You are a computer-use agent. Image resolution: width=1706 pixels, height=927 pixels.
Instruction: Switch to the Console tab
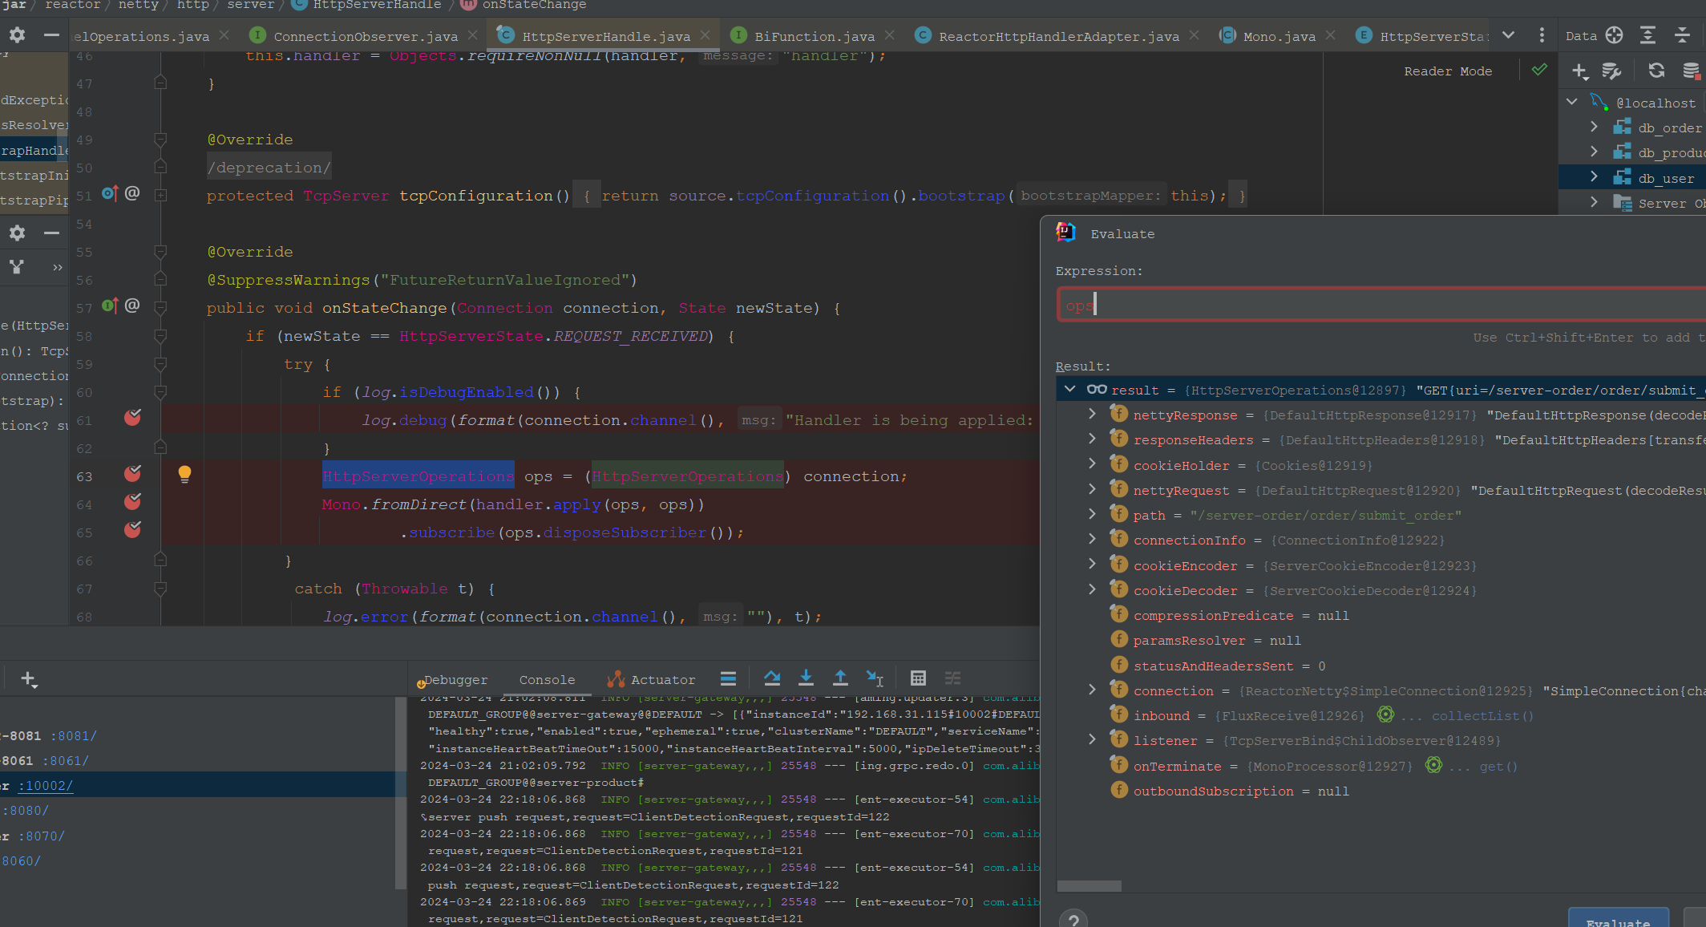[x=547, y=680]
